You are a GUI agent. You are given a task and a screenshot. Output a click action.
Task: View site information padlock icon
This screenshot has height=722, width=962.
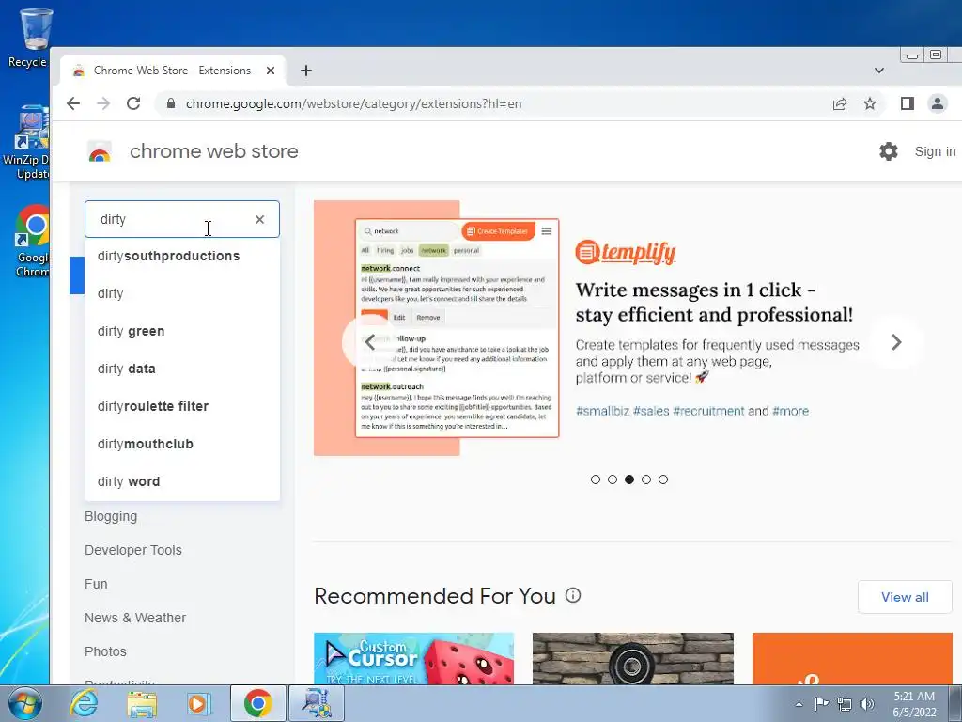[x=171, y=103]
